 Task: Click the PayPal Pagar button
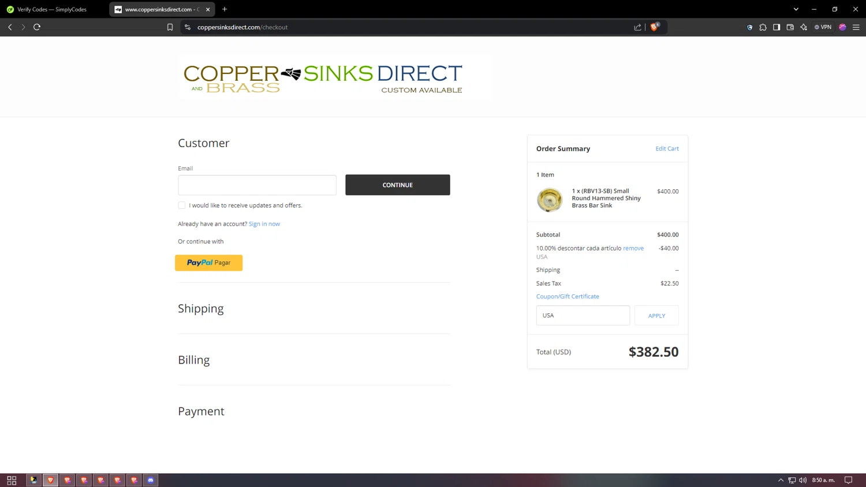[209, 263]
